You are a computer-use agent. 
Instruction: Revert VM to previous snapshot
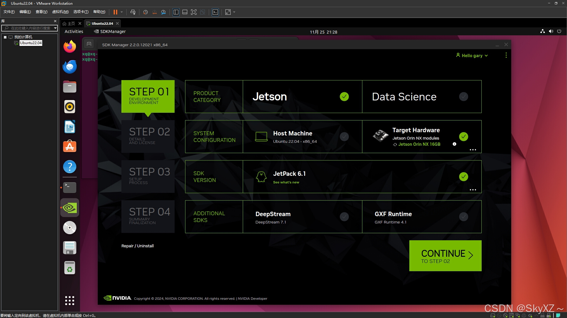pyautogui.click(x=154, y=12)
